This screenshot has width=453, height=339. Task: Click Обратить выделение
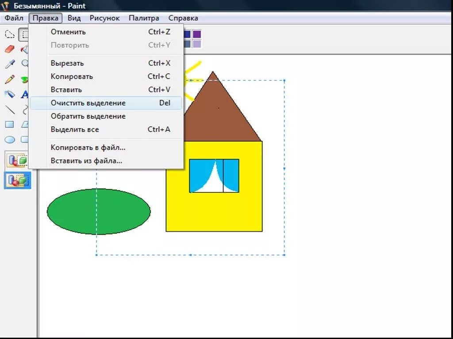(x=106, y=116)
